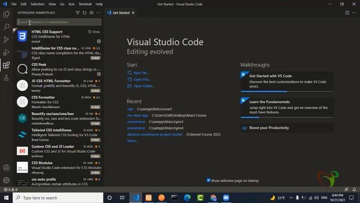Open HTML CSS Support extension entry
This screenshot has height=203, width=360.
tap(58, 36)
